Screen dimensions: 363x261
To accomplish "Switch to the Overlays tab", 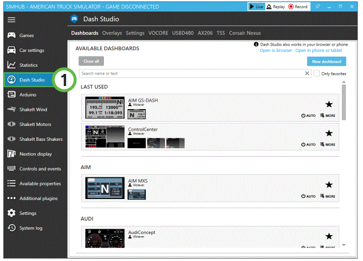I will click(112, 33).
